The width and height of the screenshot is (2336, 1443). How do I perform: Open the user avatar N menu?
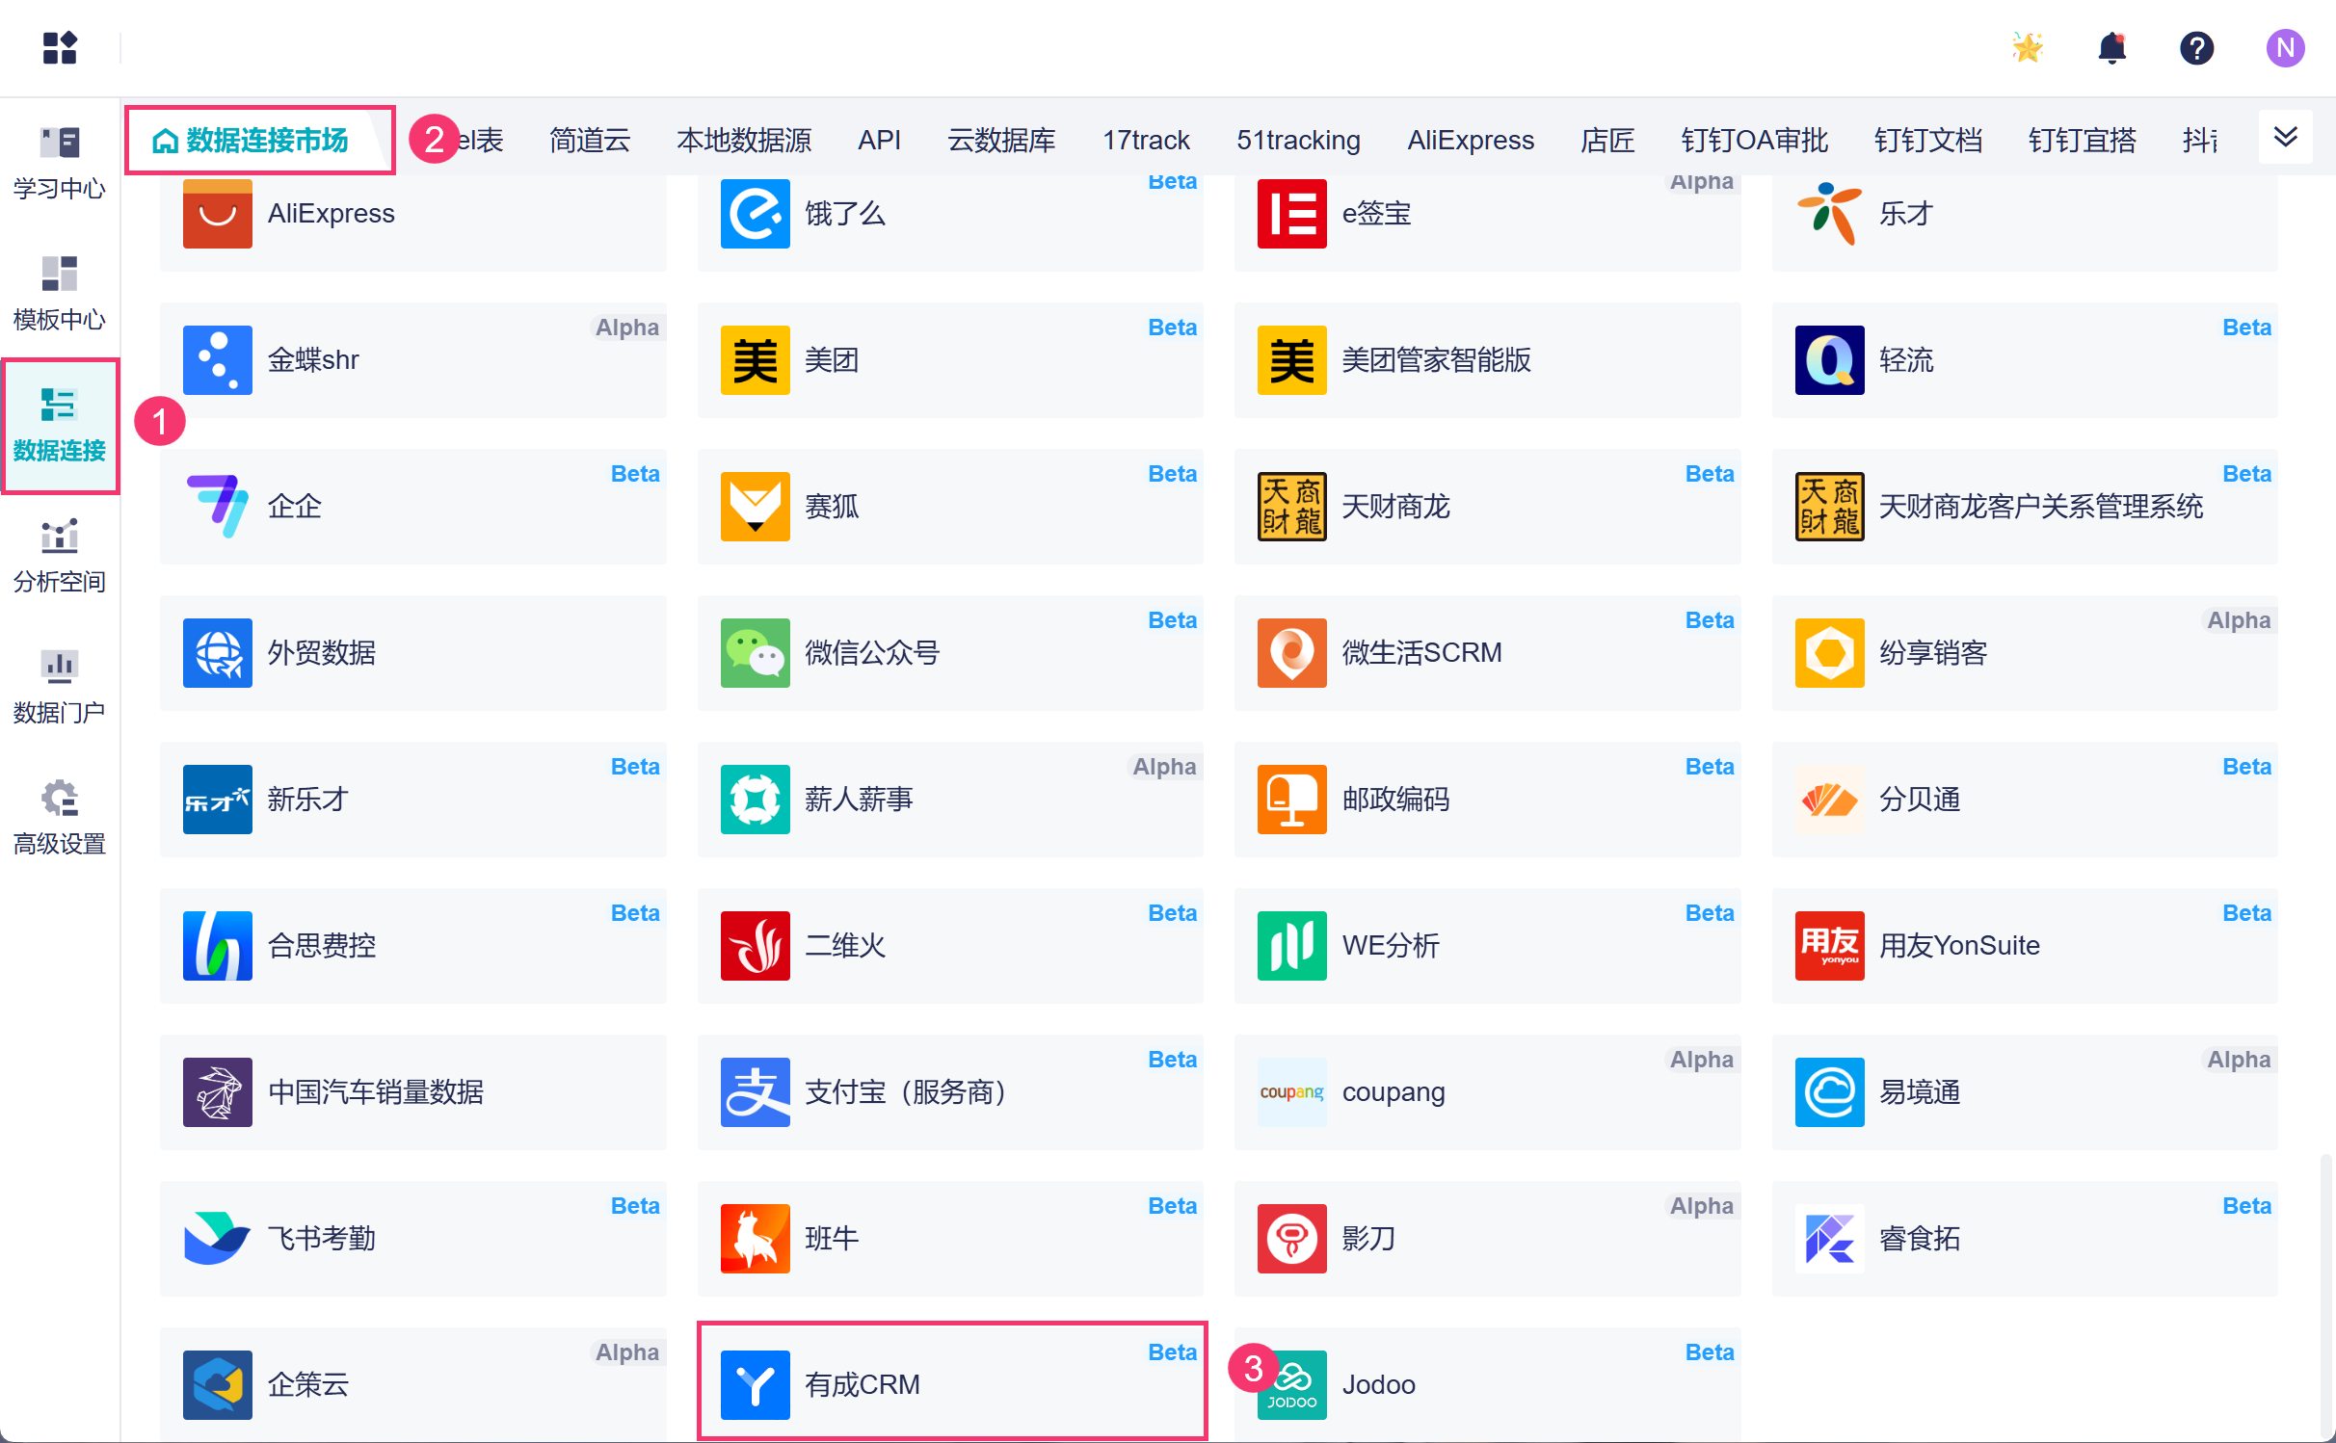(x=2285, y=47)
